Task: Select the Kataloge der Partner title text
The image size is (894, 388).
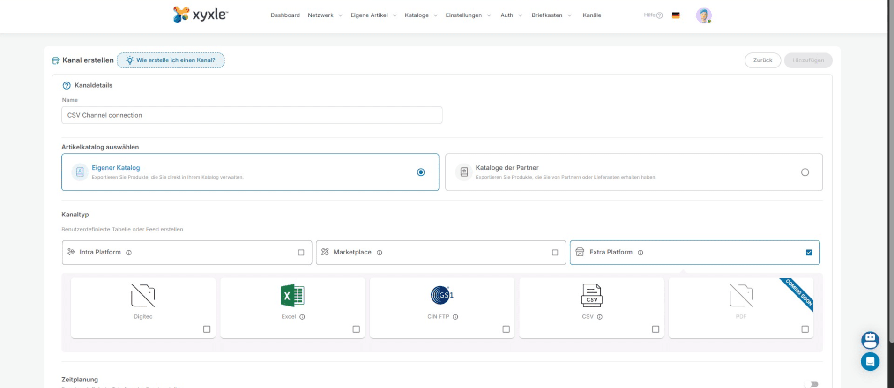Action: tap(507, 168)
